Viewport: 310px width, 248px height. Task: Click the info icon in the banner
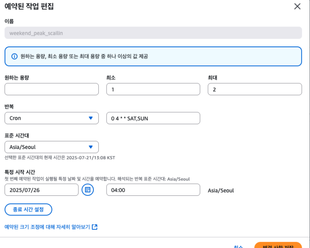[14, 56]
